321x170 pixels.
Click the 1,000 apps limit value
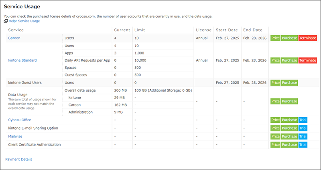click(x=139, y=53)
